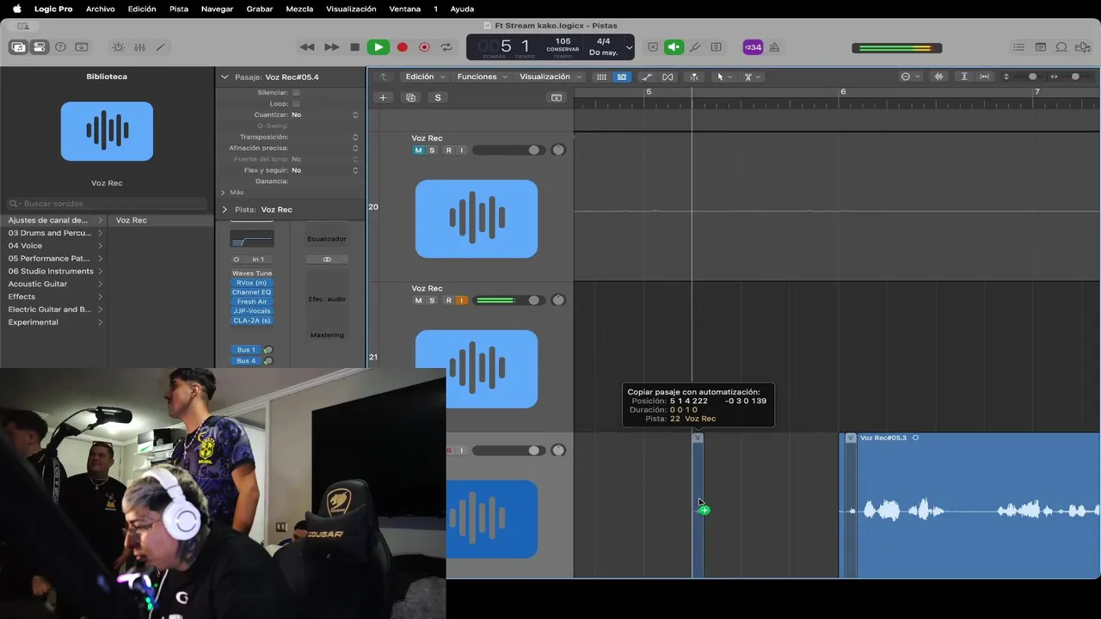1101x619 pixels.
Task: Click the global Solo S button in track header
Action: point(438,97)
